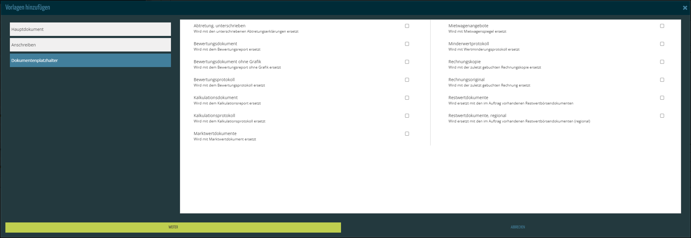This screenshot has width=691, height=238.
Task: Tick the Marktwertdokumente checkbox
Action: (x=407, y=134)
